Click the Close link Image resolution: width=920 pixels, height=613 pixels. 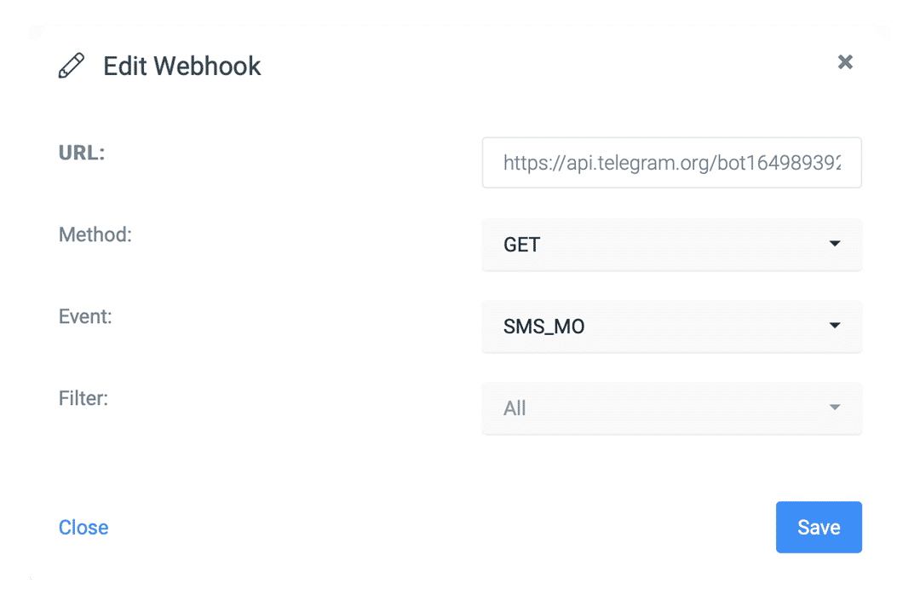pos(83,528)
